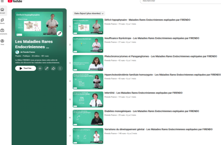Open Shorts from the sidebar
The image size is (221, 145).
tap(2, 21)
